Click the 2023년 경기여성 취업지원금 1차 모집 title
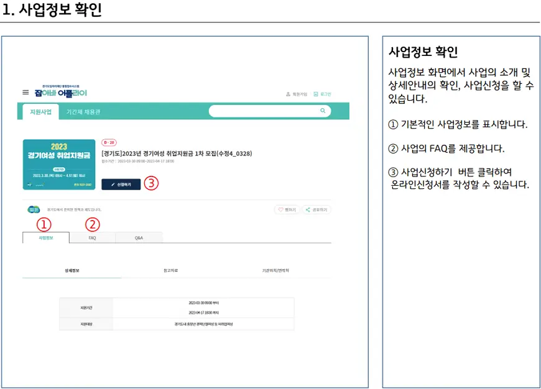This screenshot has width=541, height=389. tap(176, 153)
